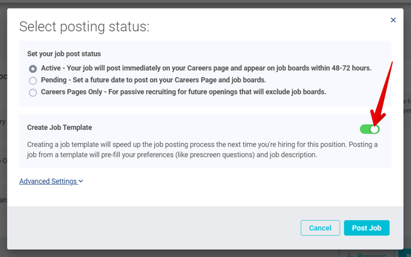The width and height of the screenshot is (411, 257).
Task: Choose the Pending status radio button
Action: coord(33,80)
